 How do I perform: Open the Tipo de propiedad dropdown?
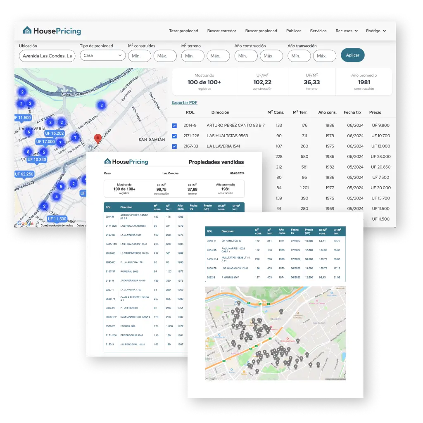(102, 55)
